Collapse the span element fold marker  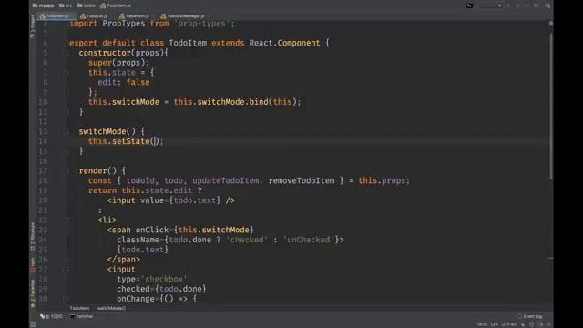66,231
